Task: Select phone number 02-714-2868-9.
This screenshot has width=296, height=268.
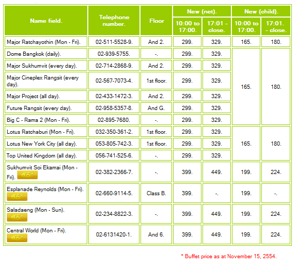Action: click(114, 66)
